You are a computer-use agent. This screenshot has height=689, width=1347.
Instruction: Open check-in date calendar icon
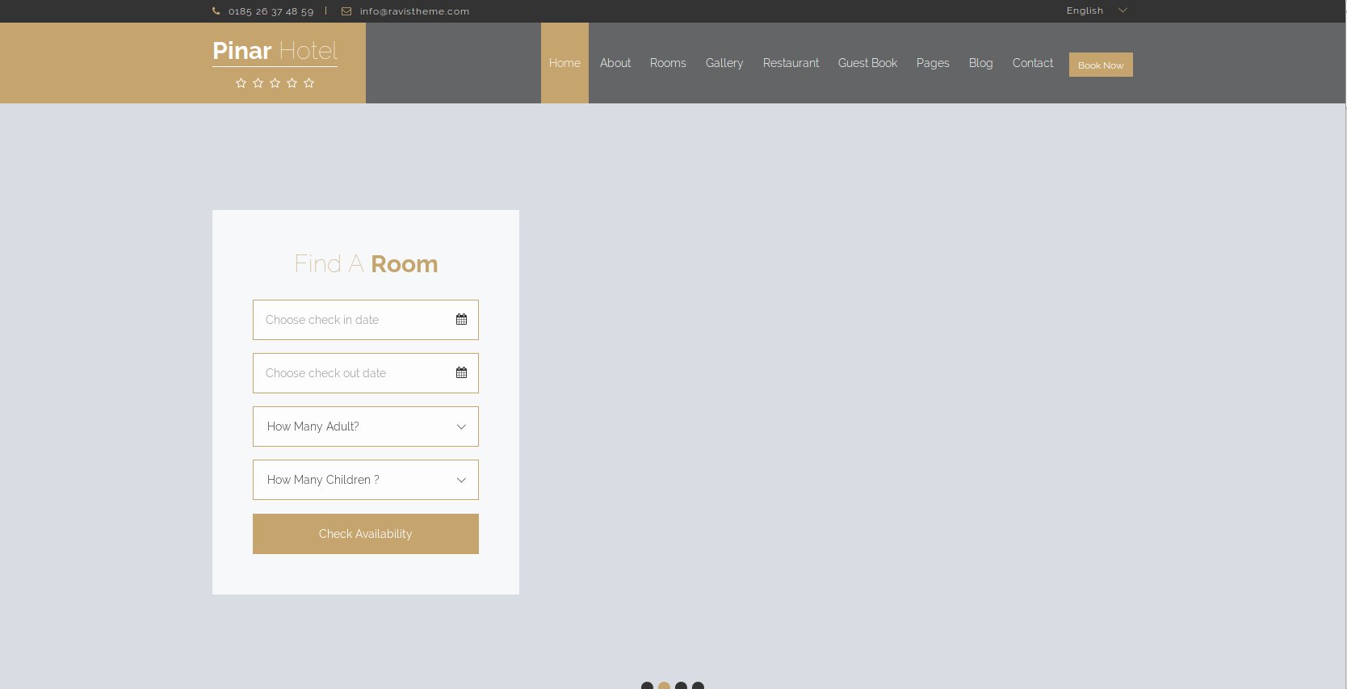pos(461,320)
